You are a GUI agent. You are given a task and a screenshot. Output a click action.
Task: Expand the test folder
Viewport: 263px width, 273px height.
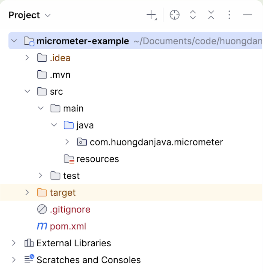[x=41, y=176]
